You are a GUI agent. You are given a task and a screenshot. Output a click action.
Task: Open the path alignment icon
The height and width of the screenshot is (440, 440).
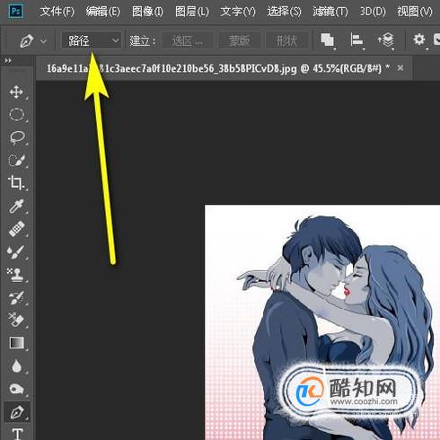click(x=356, y=40)
